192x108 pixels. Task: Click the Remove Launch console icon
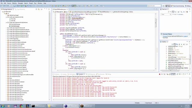coord(162,74)
